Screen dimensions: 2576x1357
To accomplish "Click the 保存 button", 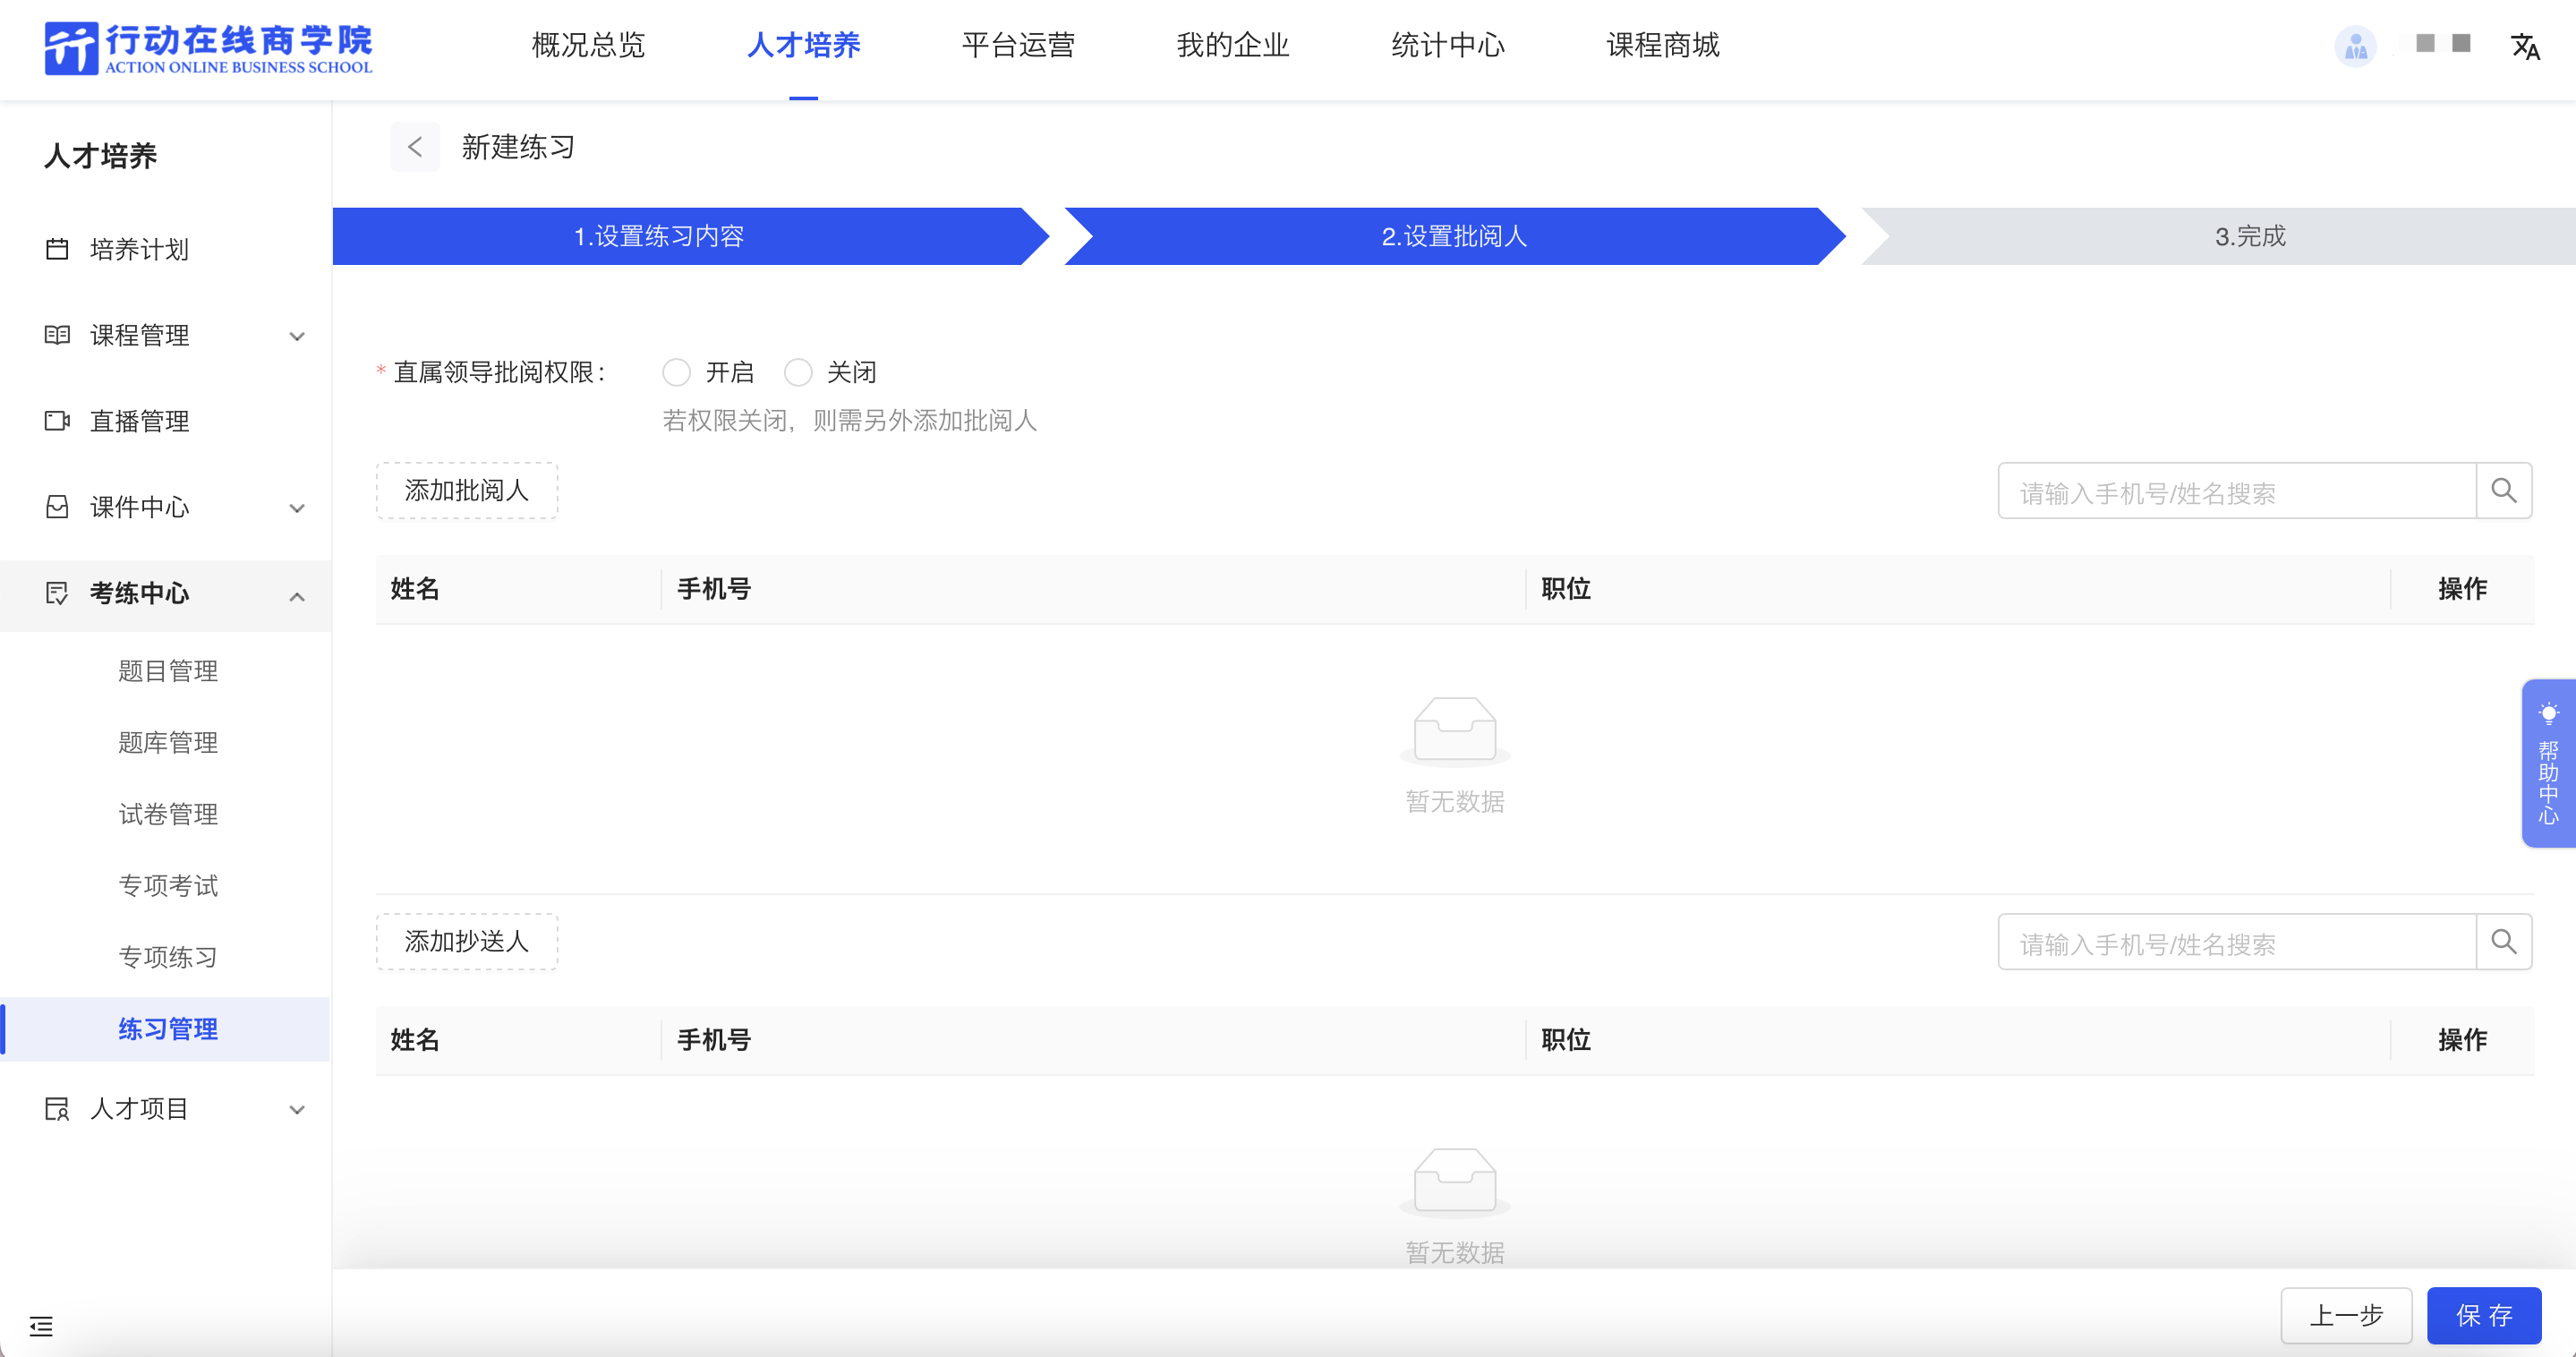I will [2484, 1315].
